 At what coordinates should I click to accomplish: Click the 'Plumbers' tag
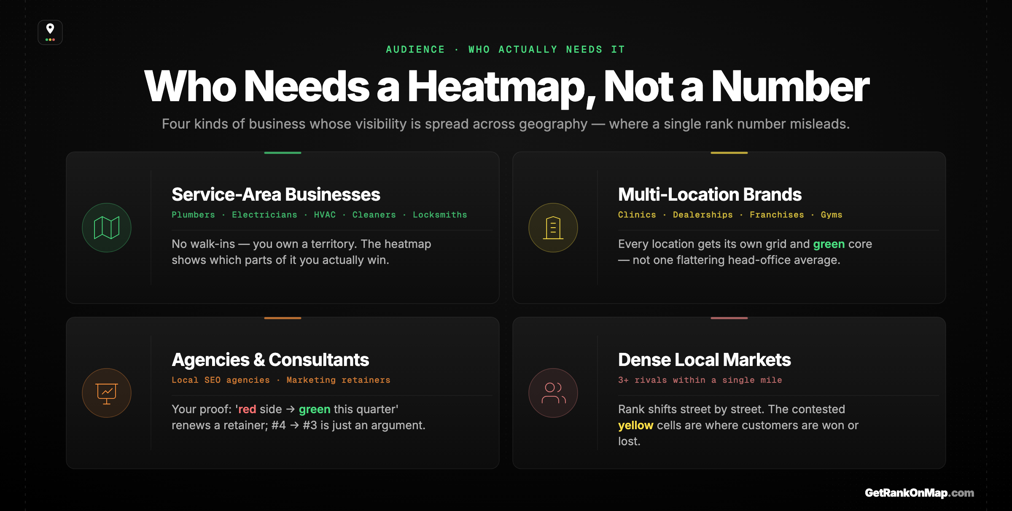coord(193,215)
